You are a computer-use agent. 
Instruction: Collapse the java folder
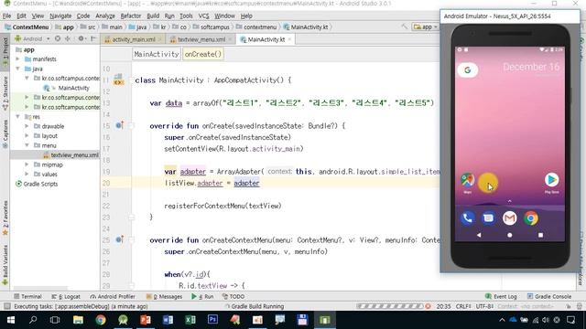(17, 69)
